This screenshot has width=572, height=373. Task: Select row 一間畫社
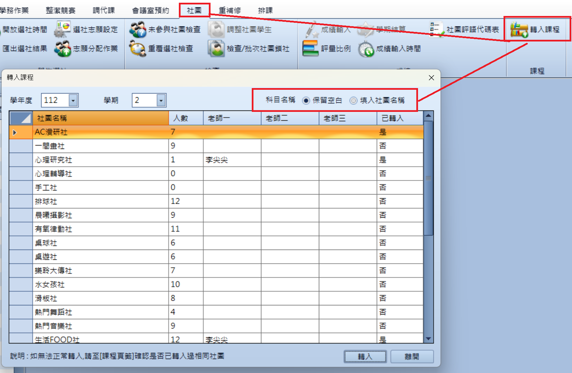tap(216, 146)
